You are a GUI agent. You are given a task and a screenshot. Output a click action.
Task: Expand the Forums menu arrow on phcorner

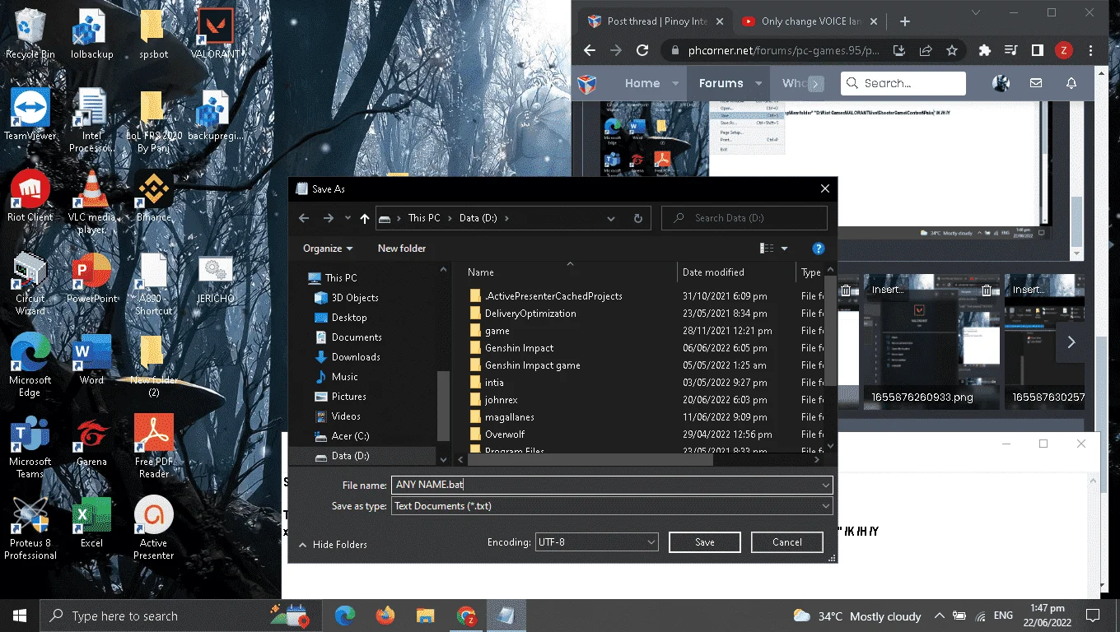[x=758, y=83]
